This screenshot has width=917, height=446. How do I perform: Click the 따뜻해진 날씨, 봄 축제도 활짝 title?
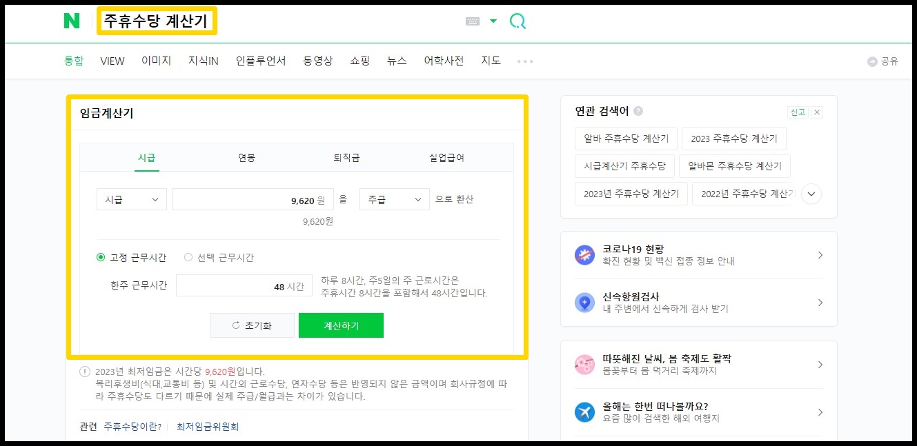coord(667,358)
